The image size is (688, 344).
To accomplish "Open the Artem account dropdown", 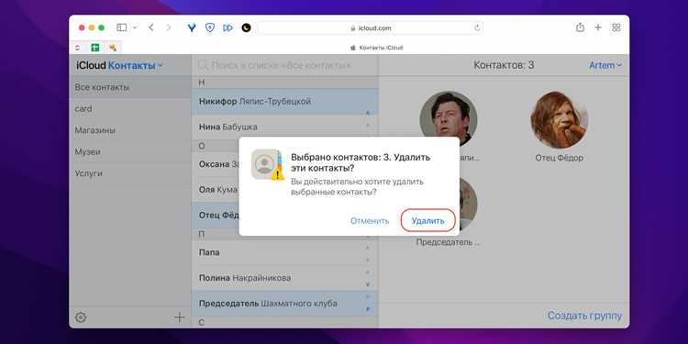I will click(605, 65).
